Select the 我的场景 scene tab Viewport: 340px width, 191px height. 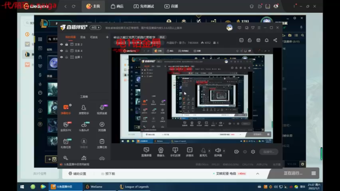(71, 37)
